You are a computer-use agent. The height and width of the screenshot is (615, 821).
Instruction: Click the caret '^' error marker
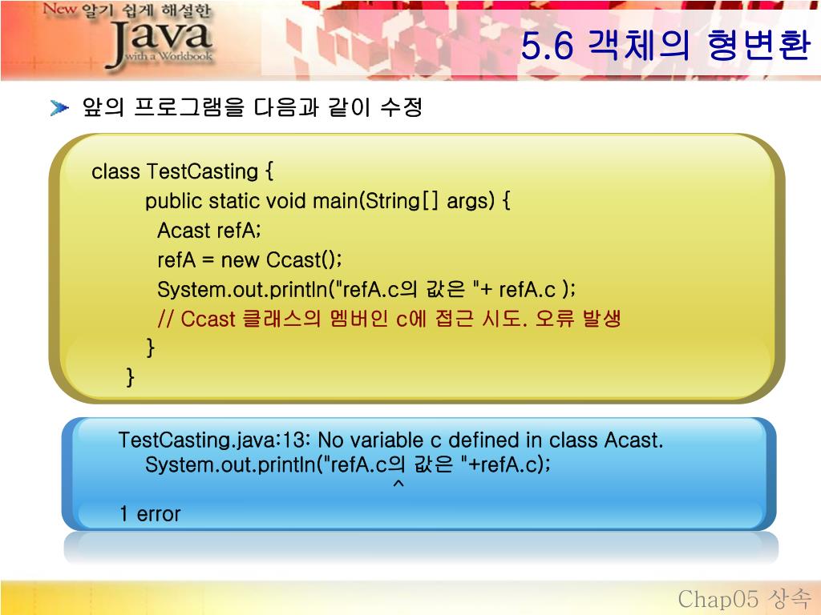pos(398,484)
